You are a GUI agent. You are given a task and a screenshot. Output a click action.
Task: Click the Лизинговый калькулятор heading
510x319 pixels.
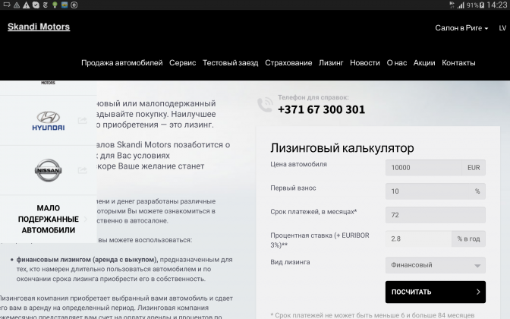(342, 148)
